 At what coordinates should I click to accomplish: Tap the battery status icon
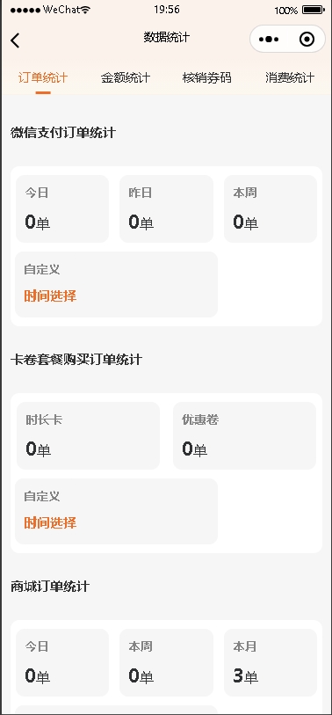[314, 10]
